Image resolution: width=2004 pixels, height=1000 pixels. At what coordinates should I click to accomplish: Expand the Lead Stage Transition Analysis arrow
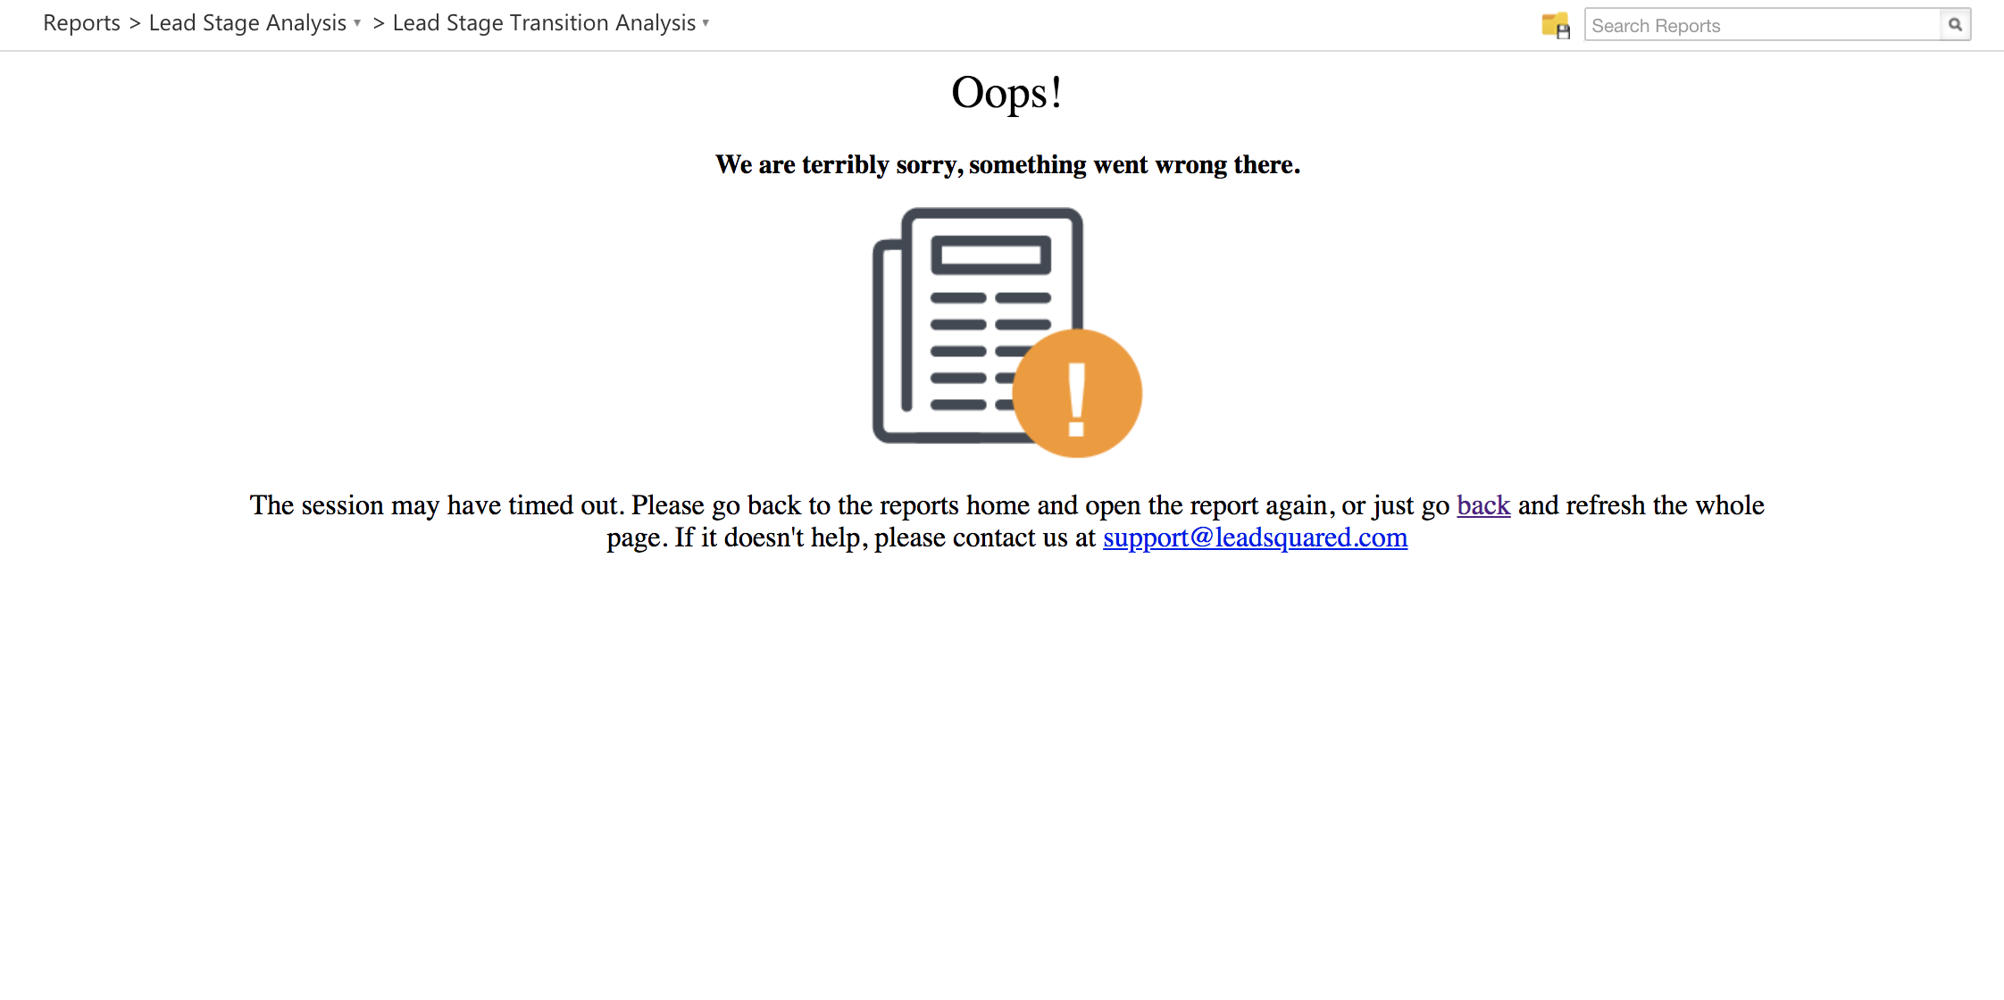click(706, 23)
